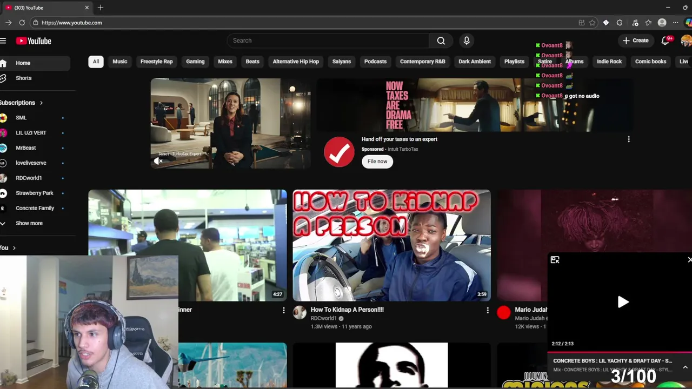The width and height of the screenshot is (692, 389).
Task: Open browser settings ellipsis menu
Action: (x=675, y=23)
